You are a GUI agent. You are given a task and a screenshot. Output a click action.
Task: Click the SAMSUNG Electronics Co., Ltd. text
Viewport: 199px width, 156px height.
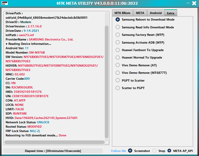pyautogui.click(x=51, y=40)
